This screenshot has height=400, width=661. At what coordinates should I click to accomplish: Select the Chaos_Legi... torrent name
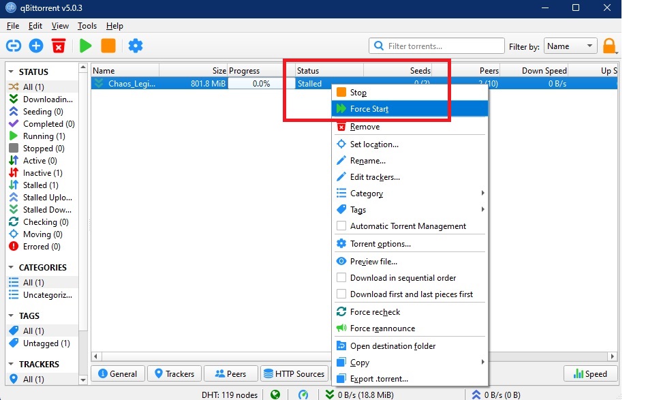[132, 83]
